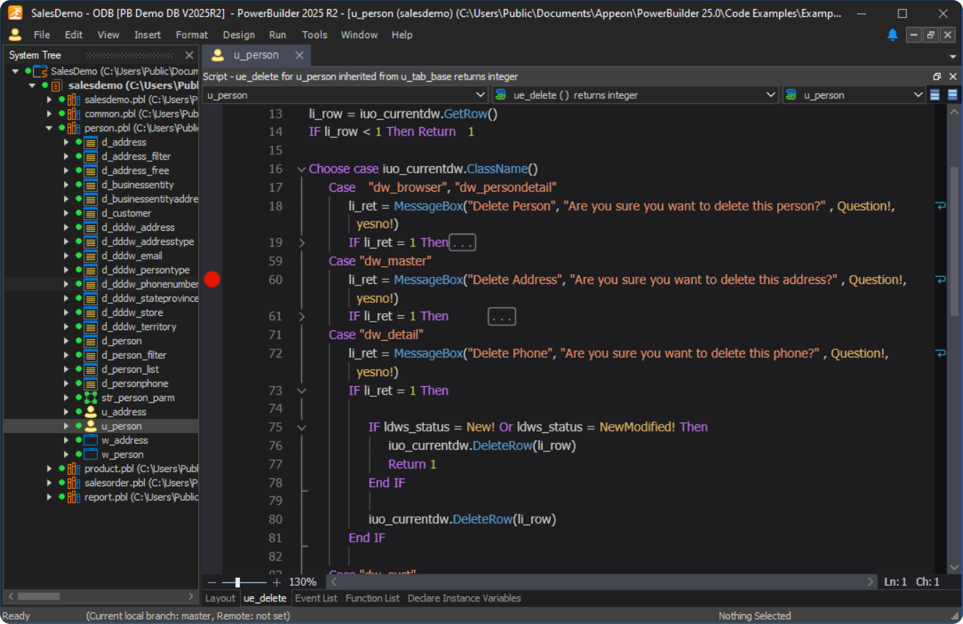Open the Declare Instance Variables tab
Screen dimensions: 963x624
coord(464,598)
